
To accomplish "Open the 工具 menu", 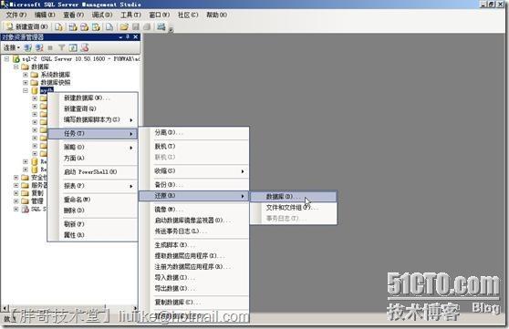I will (130, 15).
